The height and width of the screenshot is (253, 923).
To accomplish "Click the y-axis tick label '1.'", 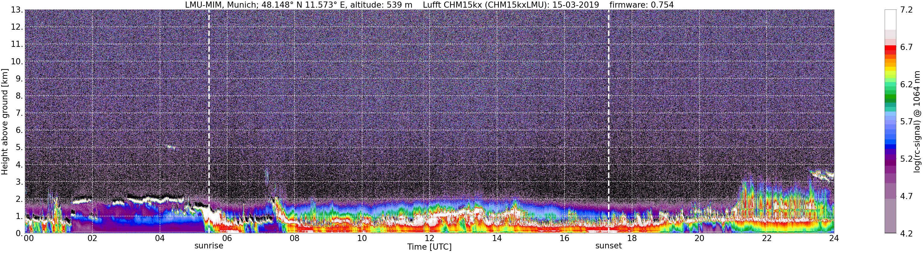I will 19,216.
